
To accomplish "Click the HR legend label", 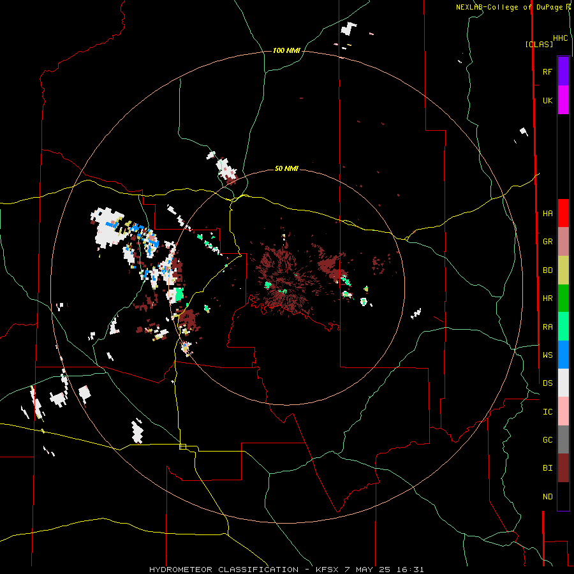I will coord(547,298).
